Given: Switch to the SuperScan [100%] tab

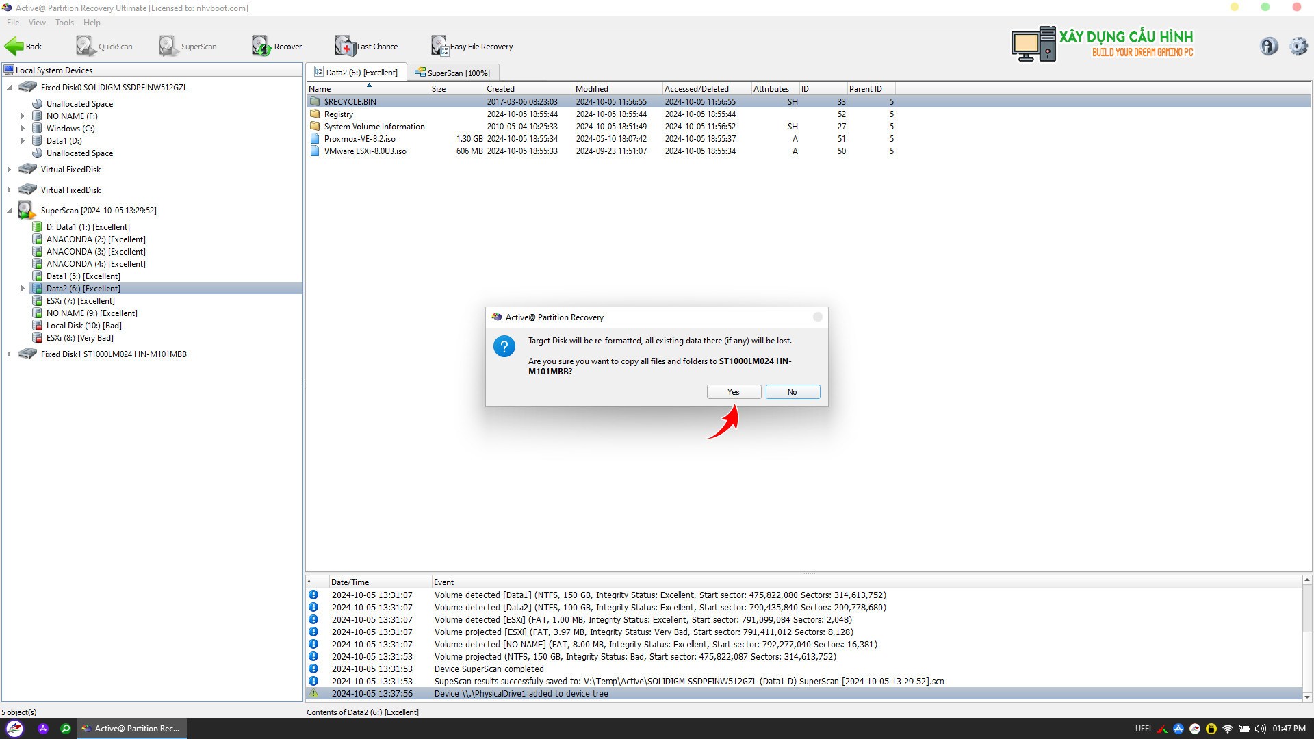Looking at the screenshot, I should click(x=452, y=73).
